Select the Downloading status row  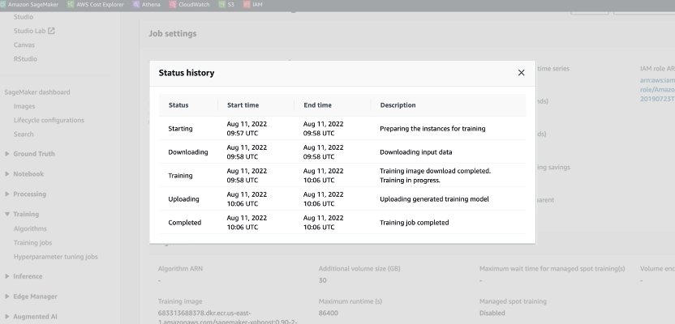342,151
